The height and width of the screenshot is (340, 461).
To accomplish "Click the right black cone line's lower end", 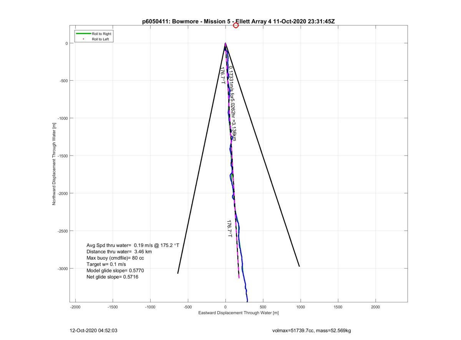I will click(299, 266).
